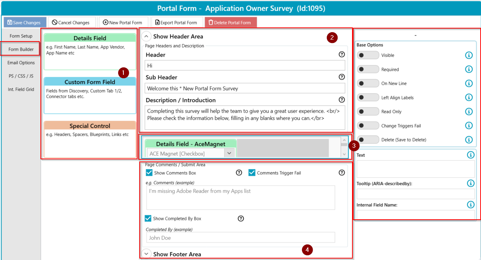This screenshot has width=481, height=260.
Task: Create a New Portal Form
Action: pyautogui.click(x=123, y=22)
